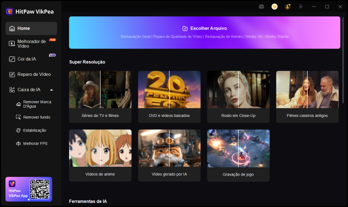Image resolution: width=348 pixels, height=207 pixels.
Task: Open the 20th Century Fox DVD thumbnail
Action: (169, 90)
